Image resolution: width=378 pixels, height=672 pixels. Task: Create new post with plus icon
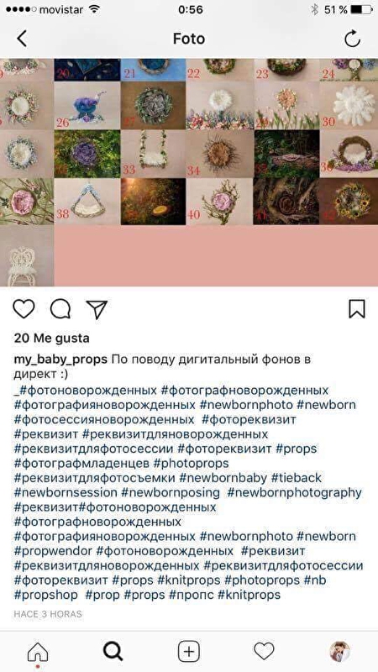pos(188,652)
